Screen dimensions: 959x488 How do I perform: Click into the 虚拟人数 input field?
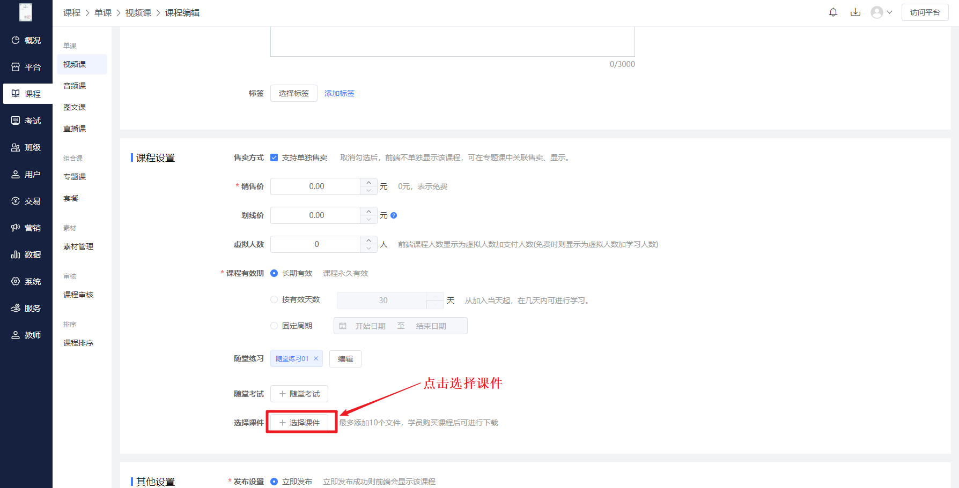[x=315, y=244]
